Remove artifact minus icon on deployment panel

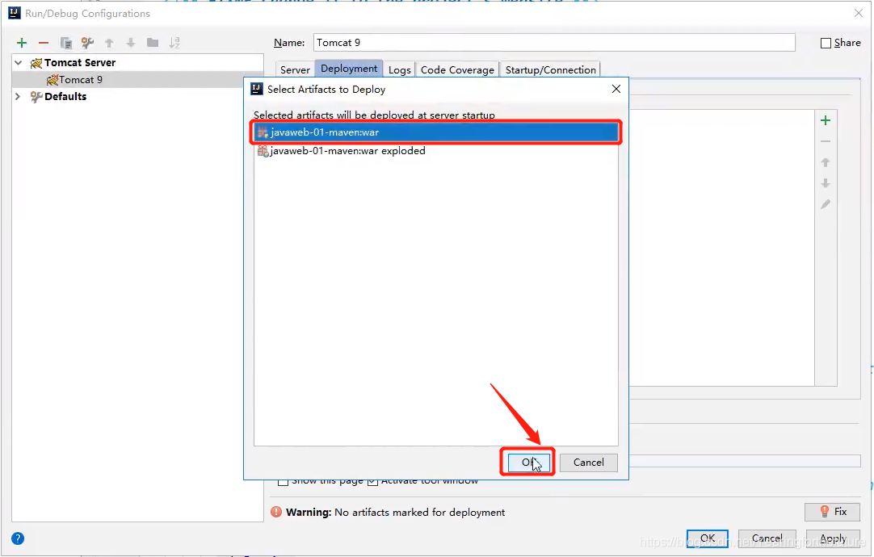[x=826, y=141]
